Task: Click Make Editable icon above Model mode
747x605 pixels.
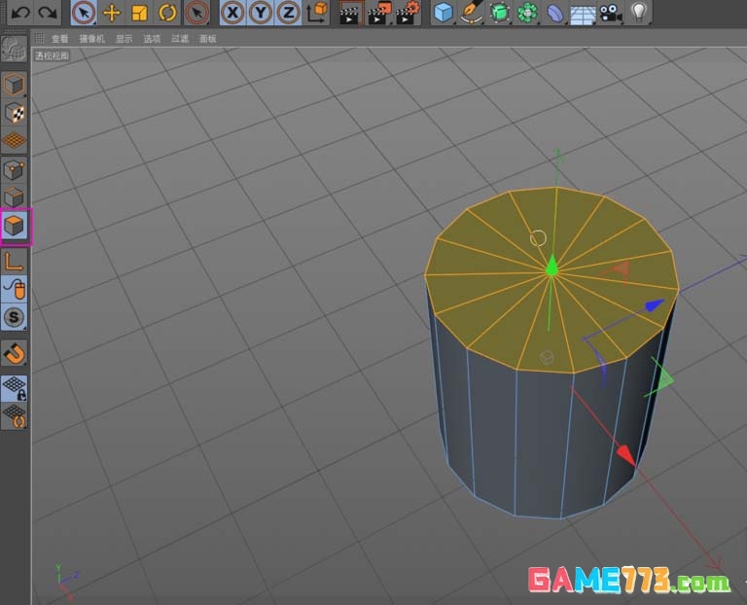Action: coord(14,48)
